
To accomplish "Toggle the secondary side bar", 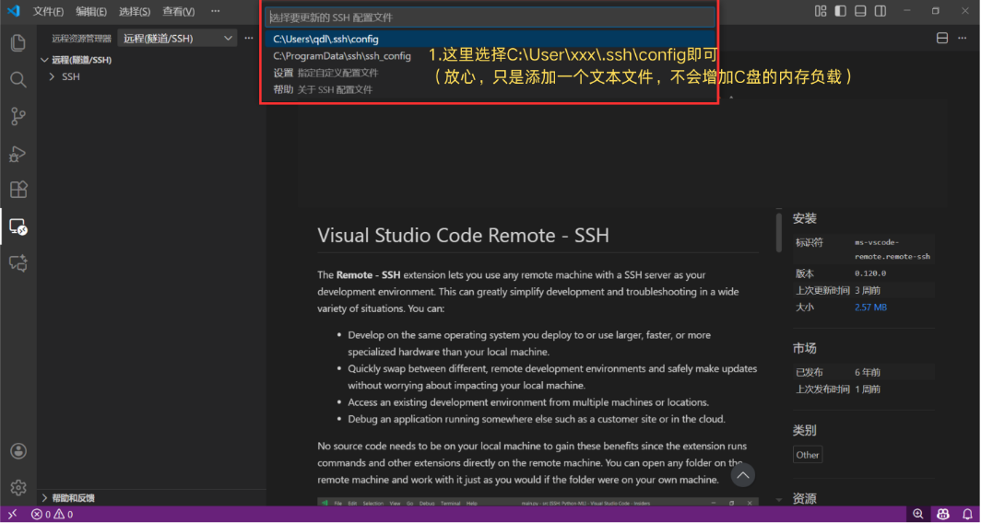I will click(881, 11).
